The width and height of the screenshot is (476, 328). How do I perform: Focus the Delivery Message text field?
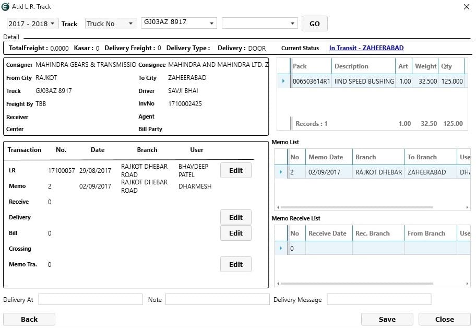pyautogui.click(x=379, y=299)
